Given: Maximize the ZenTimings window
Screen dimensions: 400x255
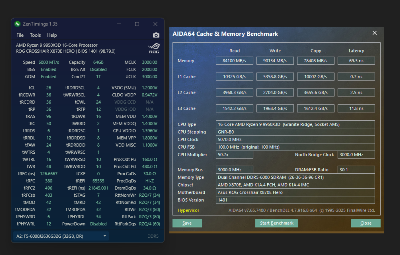Looking at the screenshot, I should pyautogui.click(x=137, y=24).
